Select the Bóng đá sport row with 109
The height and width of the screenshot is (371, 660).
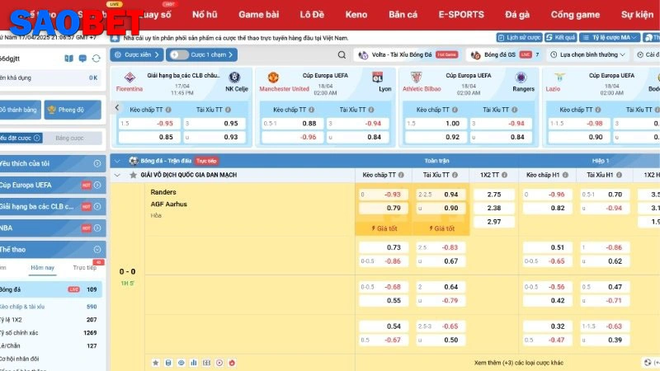(50, 289)
